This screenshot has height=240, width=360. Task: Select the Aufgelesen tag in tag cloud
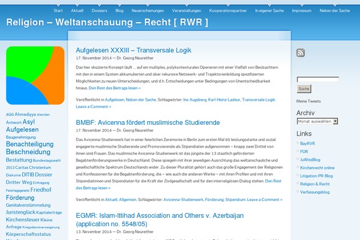point(22,130)
